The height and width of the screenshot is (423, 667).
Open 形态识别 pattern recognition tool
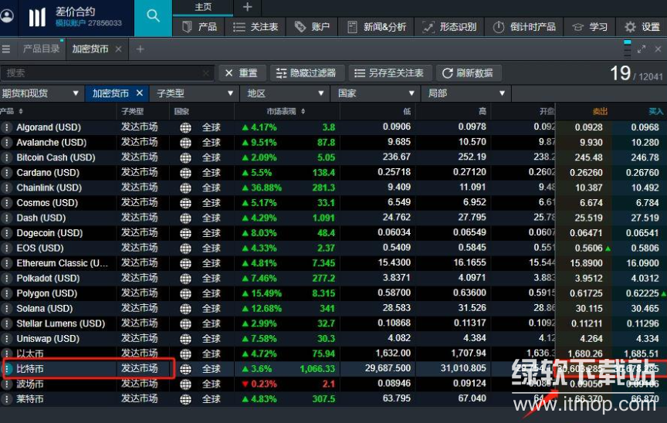(449, 27)
